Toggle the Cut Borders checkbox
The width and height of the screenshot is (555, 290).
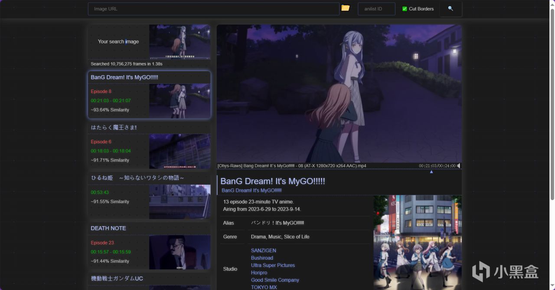pos(405,9)
